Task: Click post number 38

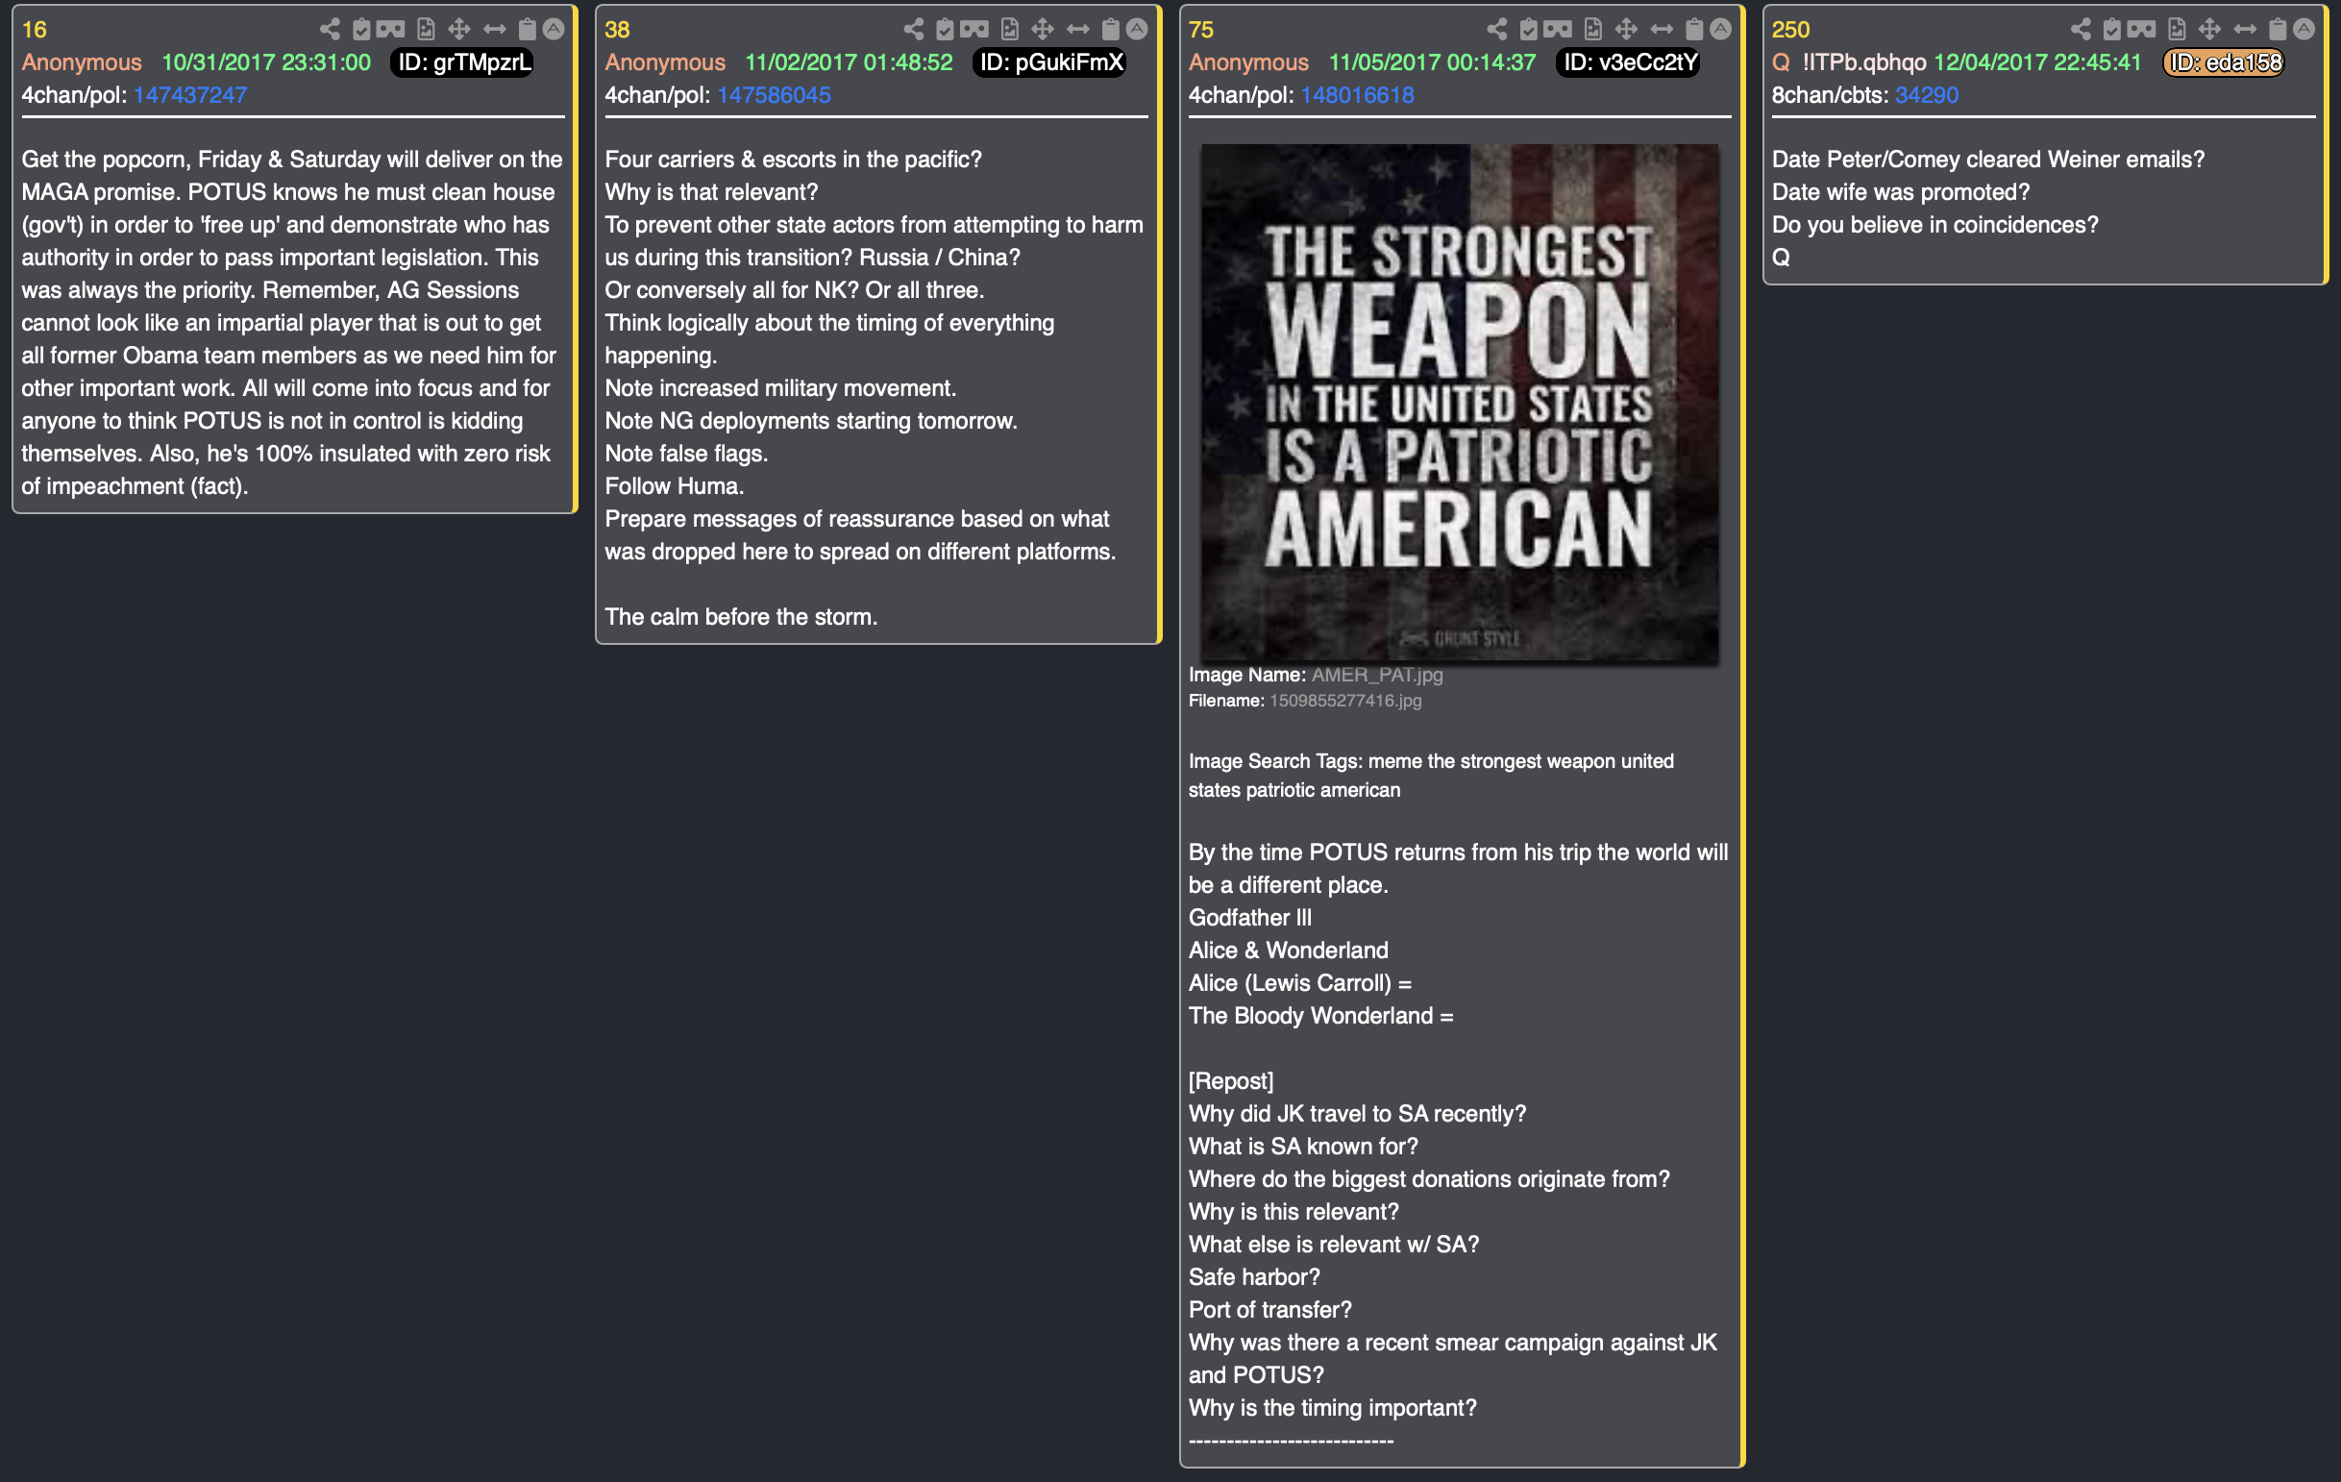Action: 617,29
